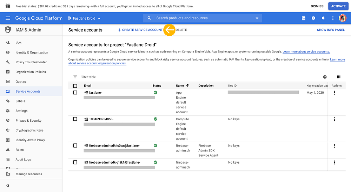Viewport: 351px width, 192px height.
Task: Click the Key ID column header
Action: (232, 86)
